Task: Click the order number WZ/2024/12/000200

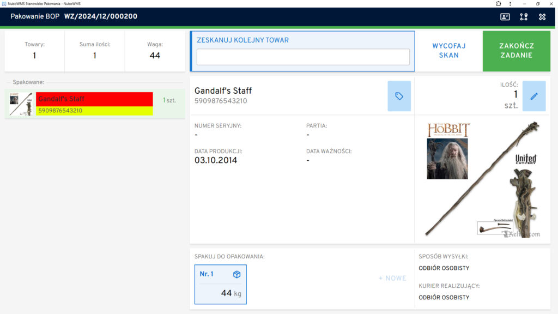Action: pos(101,16)
